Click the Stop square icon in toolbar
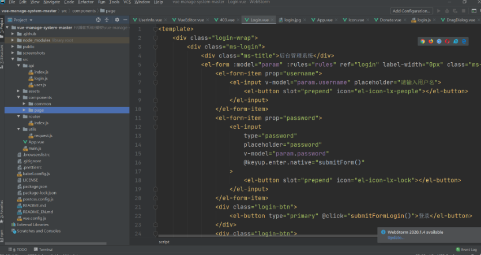Image resolution: width=481 pixels, height=255 pixels. pos(464,11)
